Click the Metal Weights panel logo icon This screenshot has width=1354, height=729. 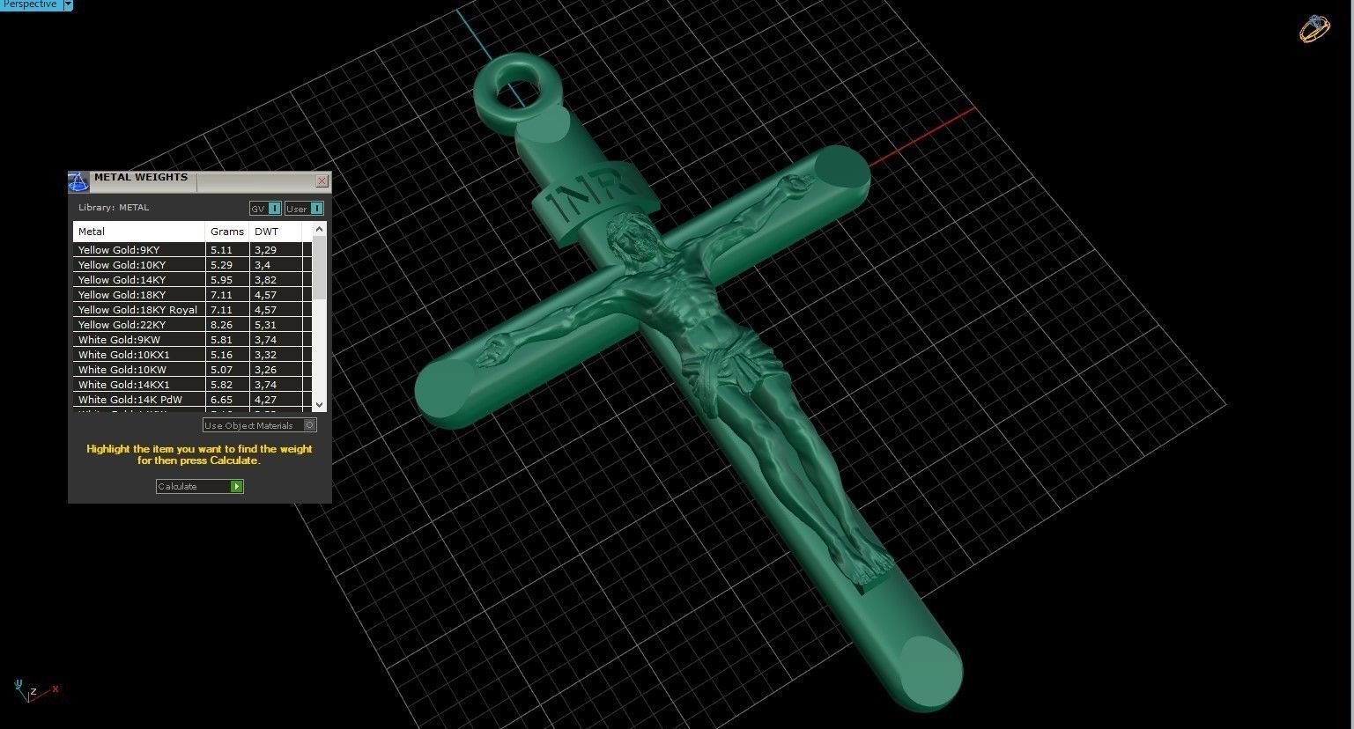click(x=78, y=181)
